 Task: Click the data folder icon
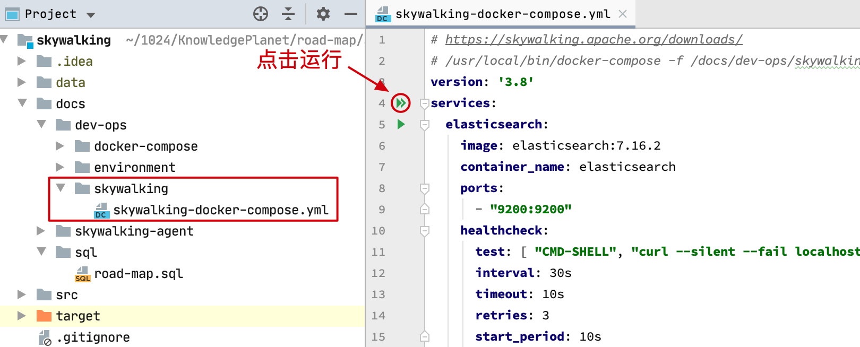(44, 83)
